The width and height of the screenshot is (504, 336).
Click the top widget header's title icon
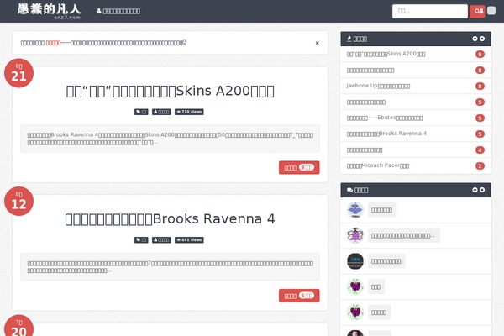coord(349,39)
